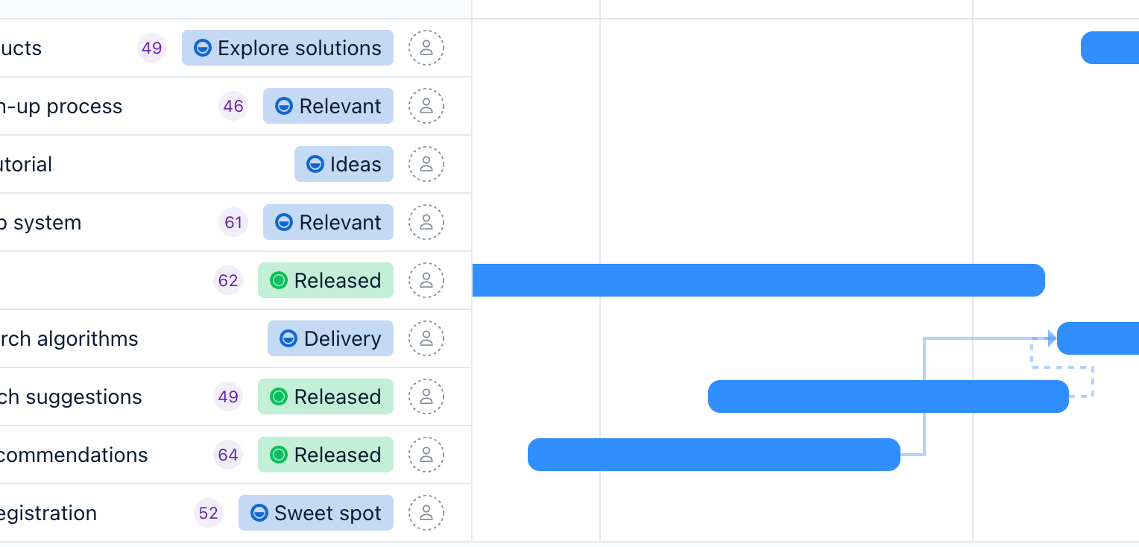The height and width of the screenshot is (547, 1139).
Task: Select timeline bar of search suggestions row
Action: 888,396
